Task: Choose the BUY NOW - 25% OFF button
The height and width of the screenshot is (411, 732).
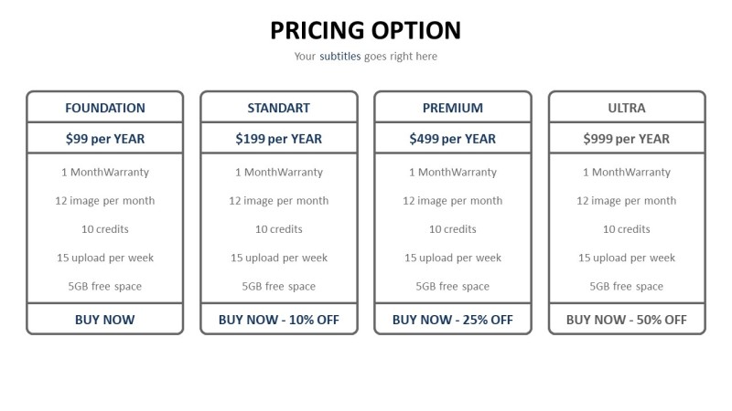Action: (x=453, y=320)
